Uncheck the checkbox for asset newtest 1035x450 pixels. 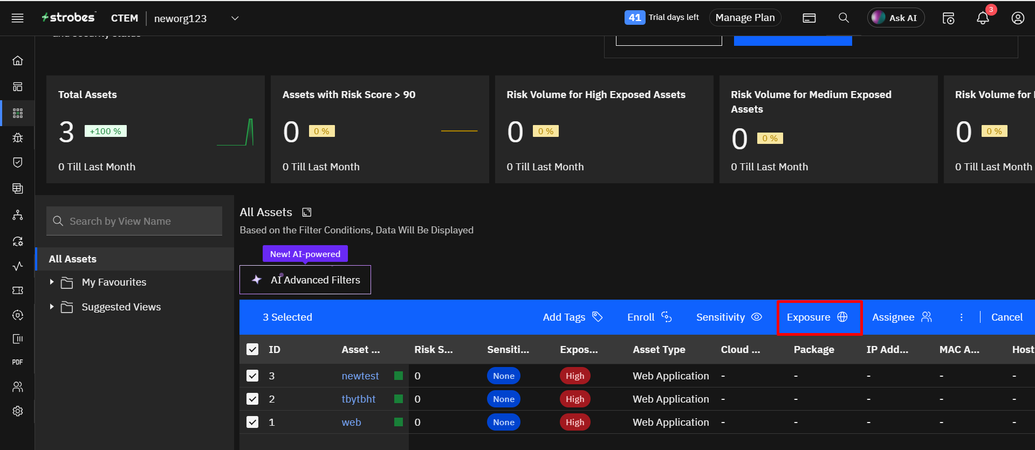(252, 376)
